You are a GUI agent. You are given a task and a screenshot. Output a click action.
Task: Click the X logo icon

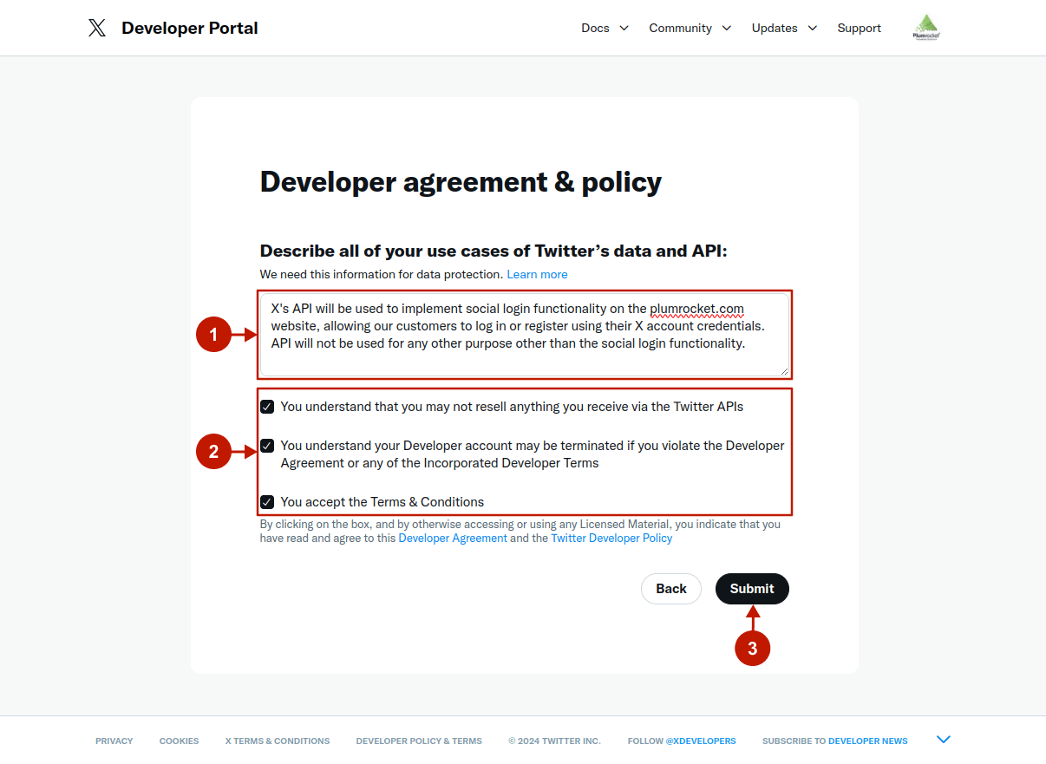point(97,28)
